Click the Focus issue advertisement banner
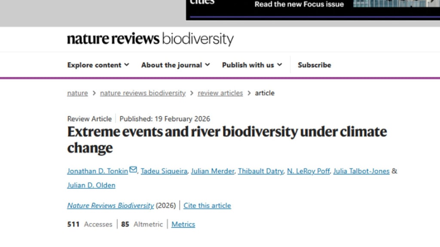 tap(313, 9)
